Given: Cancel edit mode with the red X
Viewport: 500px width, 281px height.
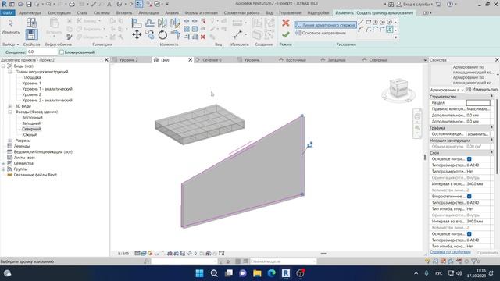Looking at the screenshot, I should click(x=286, y=23).
